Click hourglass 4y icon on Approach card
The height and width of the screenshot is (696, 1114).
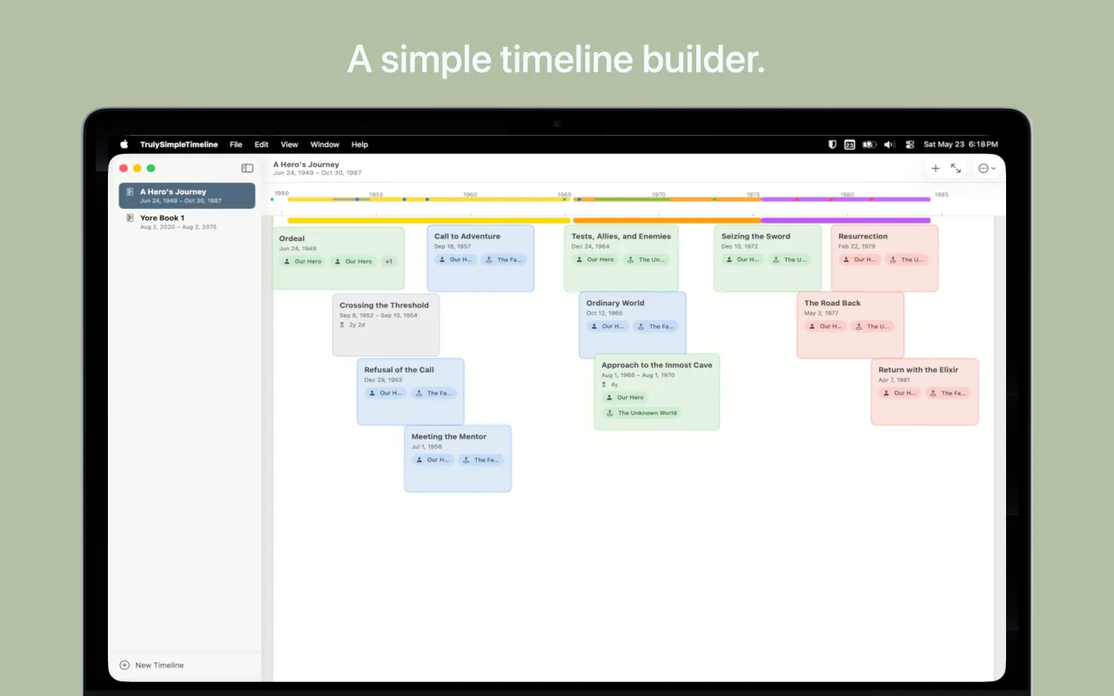click(604, 385)
